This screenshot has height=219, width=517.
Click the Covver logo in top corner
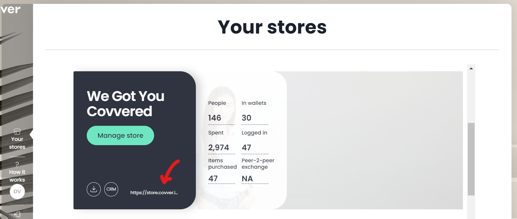click(10, 9)
